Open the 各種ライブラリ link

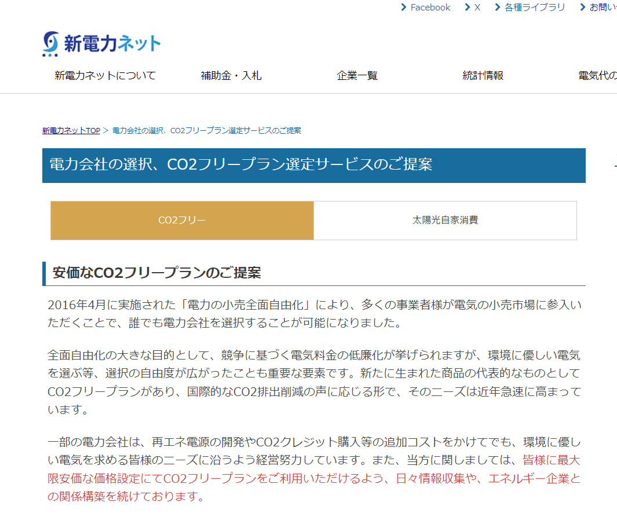(534, 8)
